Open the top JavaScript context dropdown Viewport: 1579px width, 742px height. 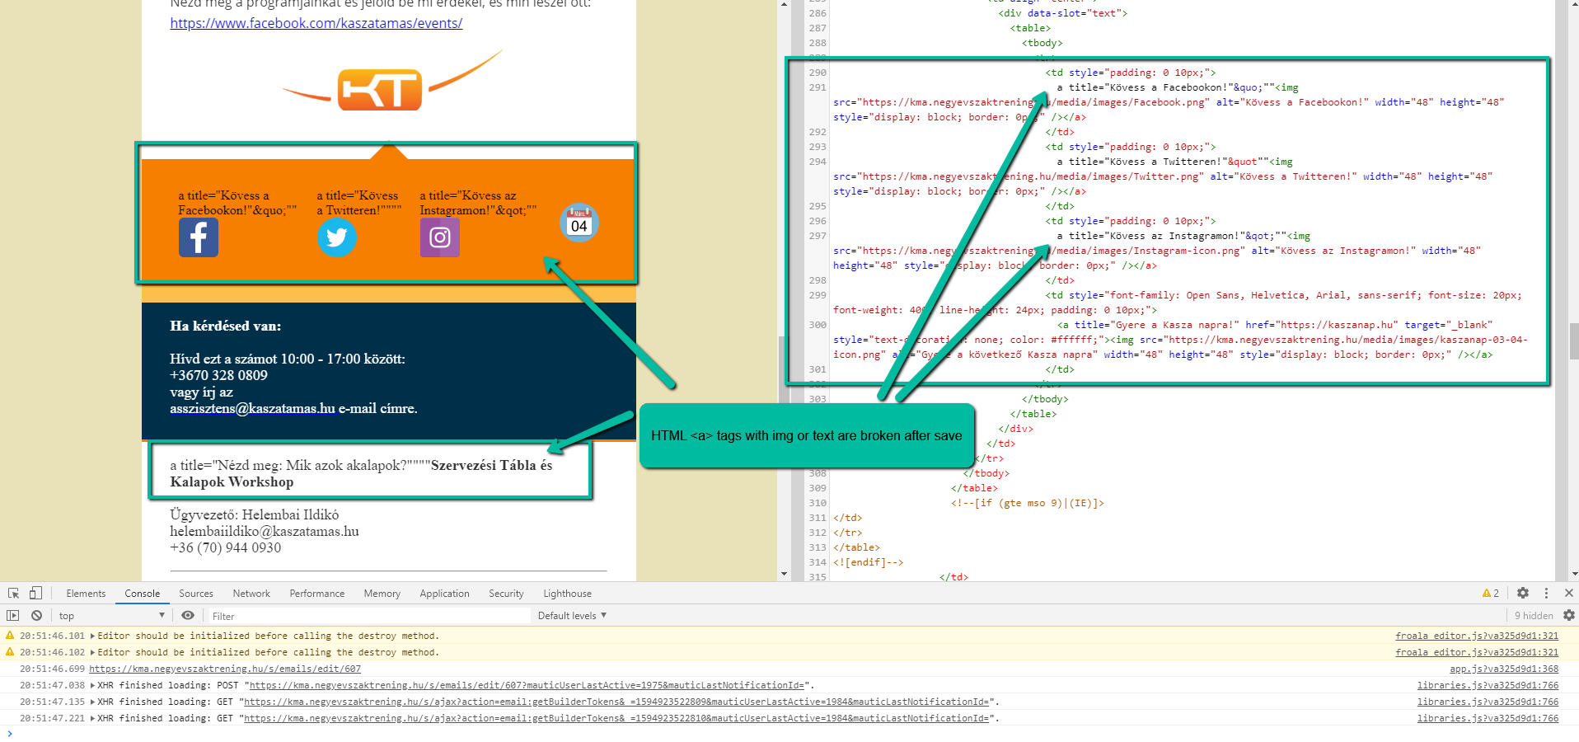[111, 616]
